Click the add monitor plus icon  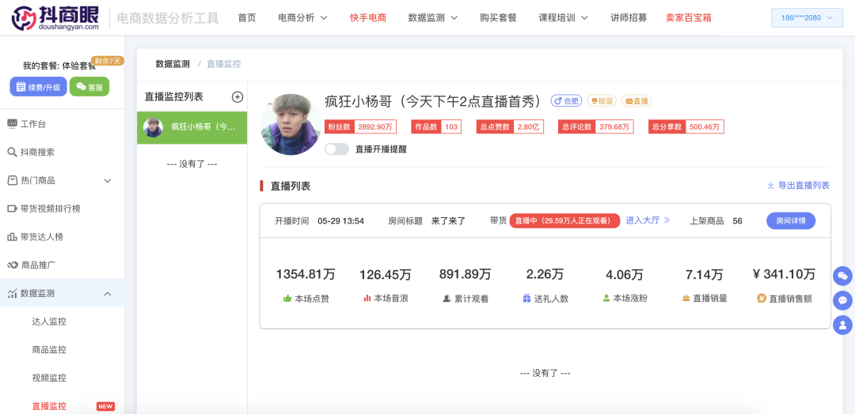237,97
